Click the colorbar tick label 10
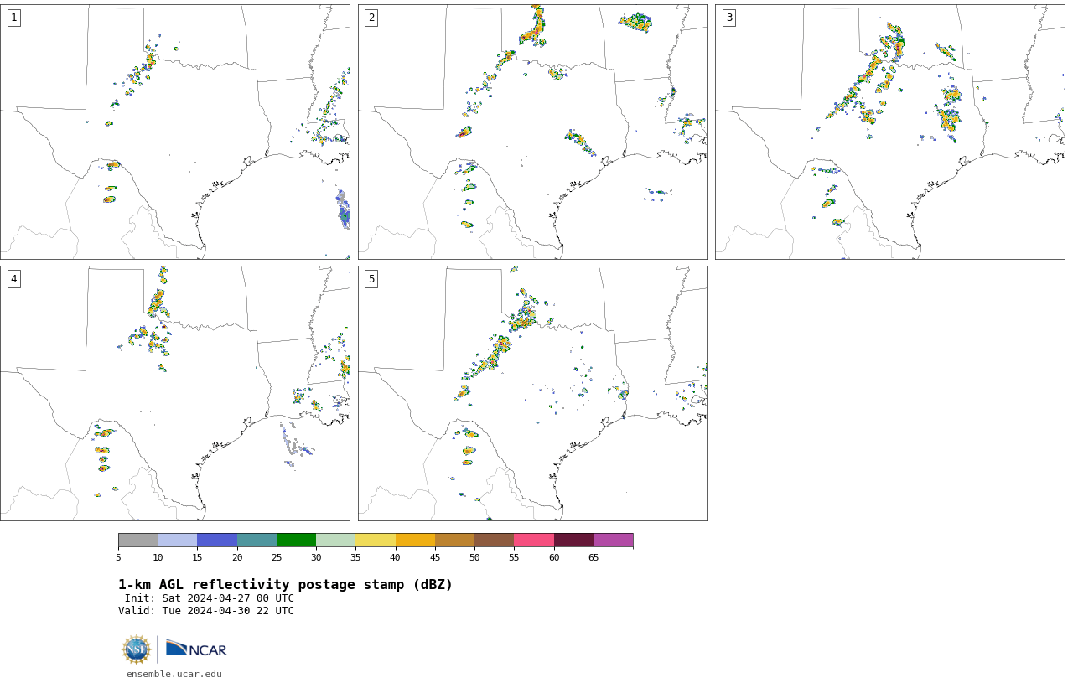Screen dimensions: 1073x683 158,557
